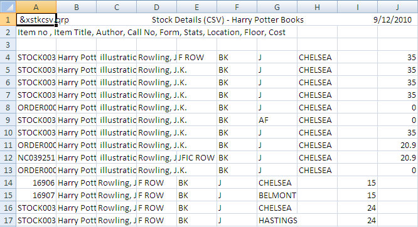Click BK cell in row 9
This screenshot has width=418, height=227.
point(237,120)
